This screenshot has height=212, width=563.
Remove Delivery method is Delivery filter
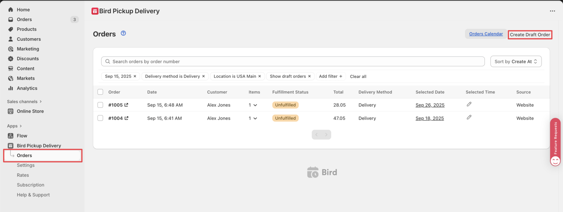[x=203, y=76]
